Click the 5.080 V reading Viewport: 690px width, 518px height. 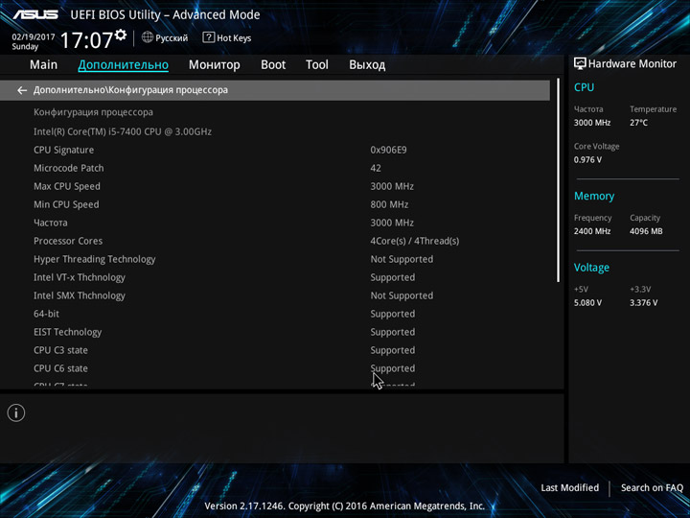tap(587, 303)
